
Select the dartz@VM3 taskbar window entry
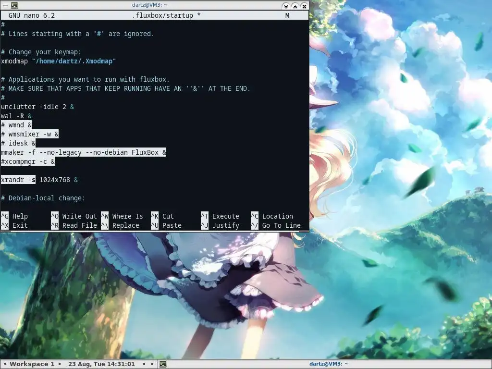click(329, 364)
